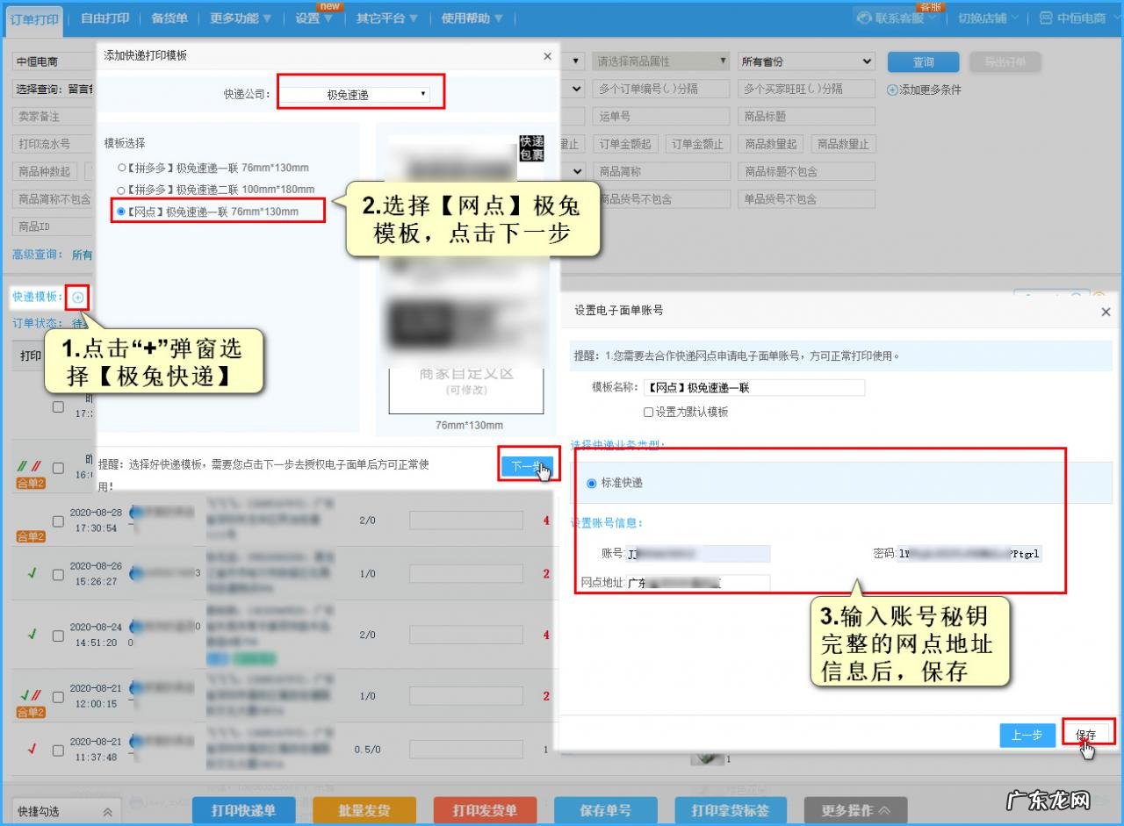
Task: Open customer service via the 联系客服 headset icon
Action: click(863, 17)
